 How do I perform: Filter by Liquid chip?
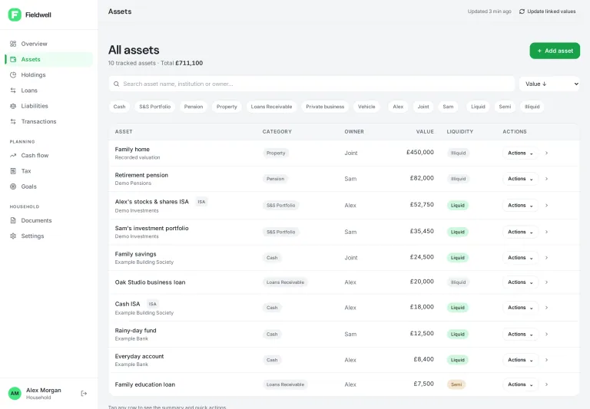[478, 107]
